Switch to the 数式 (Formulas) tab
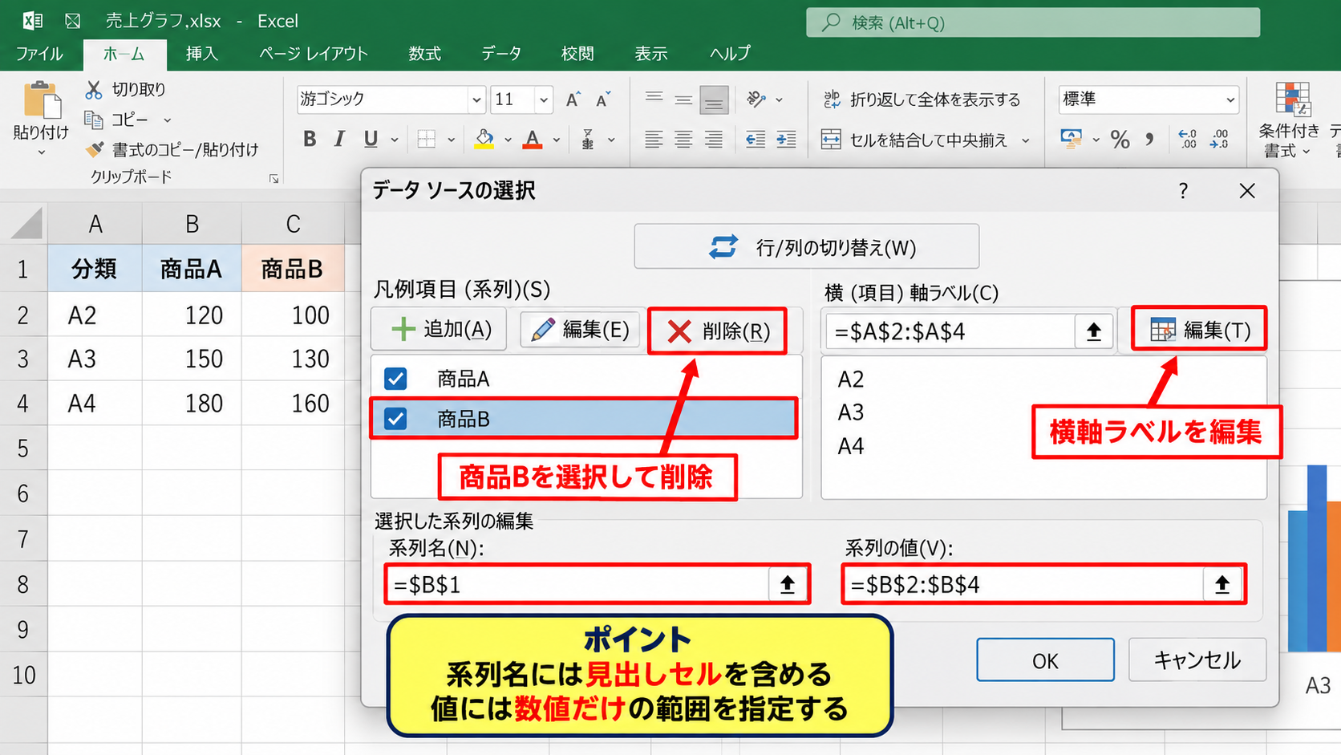The image size is (1341, 755). (424, 54)
